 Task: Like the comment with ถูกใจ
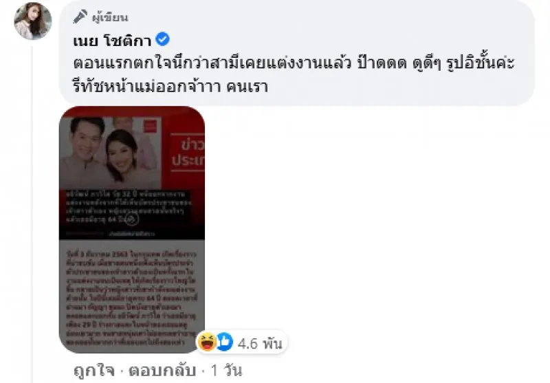pyautogui.click(x=94, y=371)
